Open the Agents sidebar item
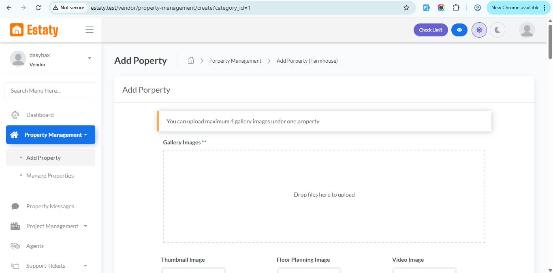This screenshot has height=273, width=553. (35, 246)
